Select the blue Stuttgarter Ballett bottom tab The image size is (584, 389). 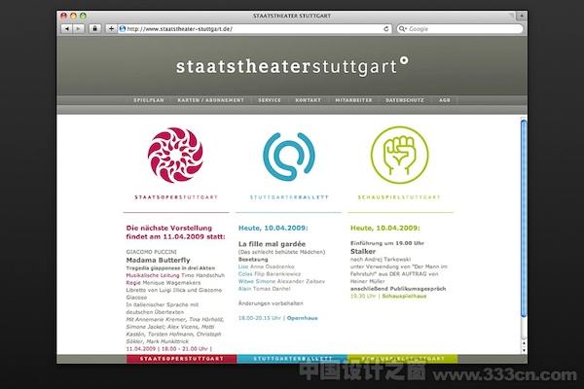click(292, 359)
